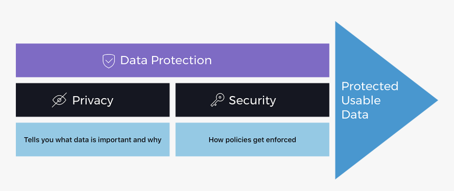Image resolution: width=454 pixels, height=191 pixels.
Task: Click the 'Data' word inside arrow
Action: coord(355,114)
